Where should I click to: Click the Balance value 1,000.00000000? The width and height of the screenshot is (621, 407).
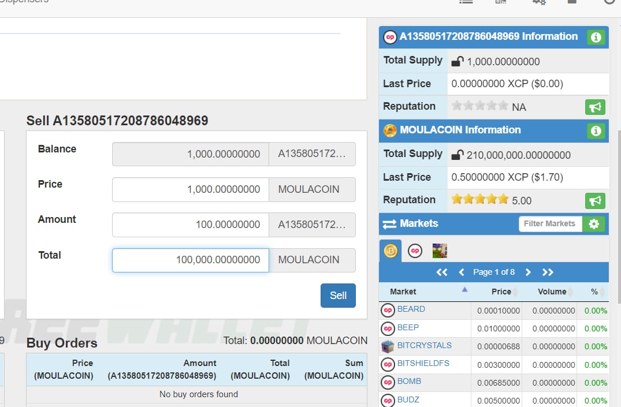point(224,154)
